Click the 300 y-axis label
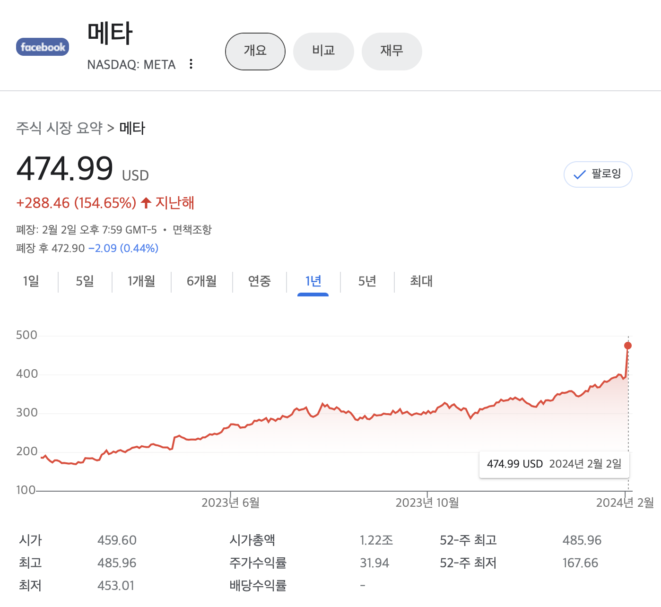 (x=26, y=413)
